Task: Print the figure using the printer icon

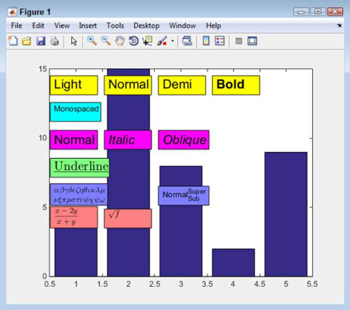Action: pos(54,41)
